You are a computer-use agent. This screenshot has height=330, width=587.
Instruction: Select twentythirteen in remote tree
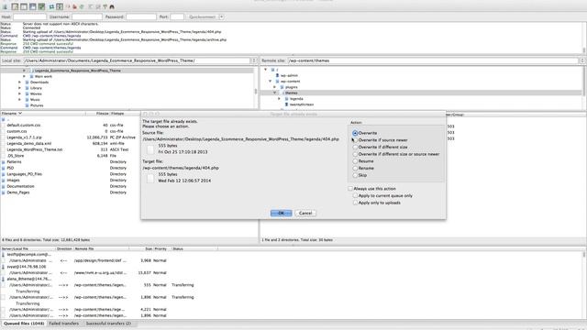click(302, 104)
